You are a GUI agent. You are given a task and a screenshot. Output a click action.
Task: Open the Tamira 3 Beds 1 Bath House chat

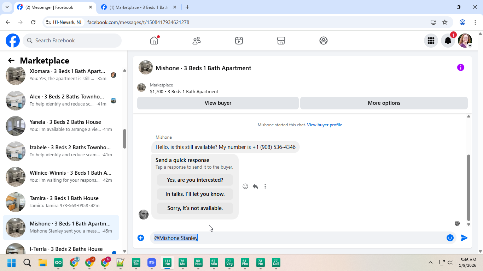pyautogui.click(x=61, y=202)
